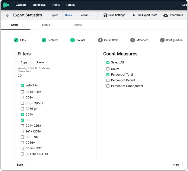The image size is (188, 171).
Task: Check the CD56+ NOT filter
Action: point(22,148)
